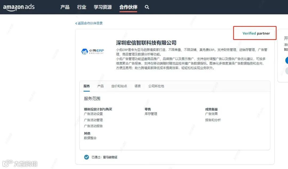Screen dimensions: 288x169
Task: Click the 已通过：亚马逊验证 label
Action: tap(105, 157)
